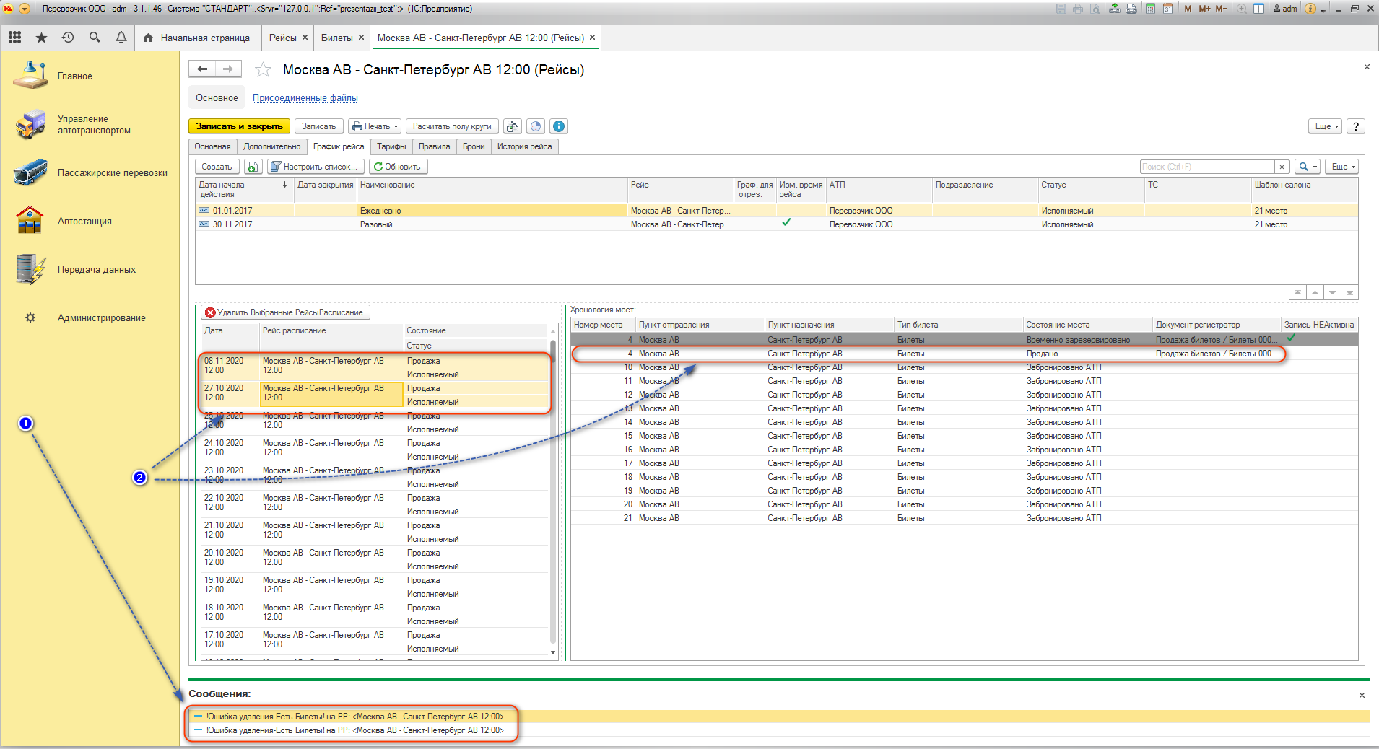
Task: Click the create-by-copy icon next to Создать
Action: point(253,167)
